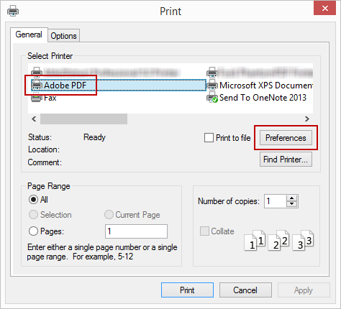Decrease the number of copies
341x309 pixels.
tap(291, 204)
